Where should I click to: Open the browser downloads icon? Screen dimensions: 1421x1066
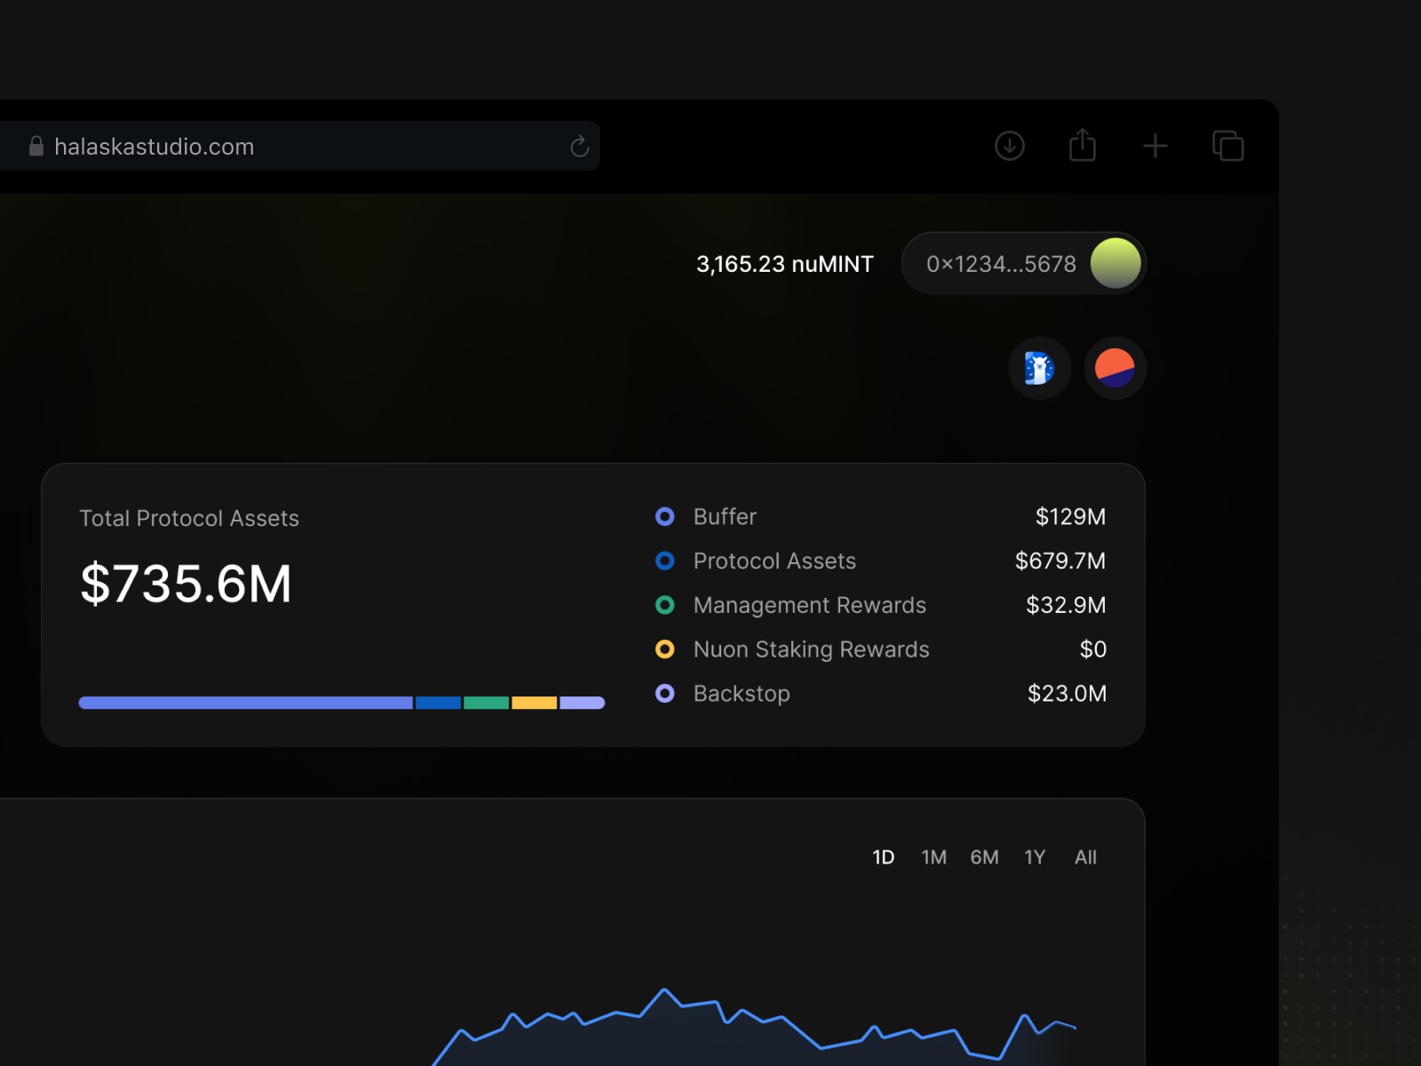pyautogui.click(x=1010, y=146)
